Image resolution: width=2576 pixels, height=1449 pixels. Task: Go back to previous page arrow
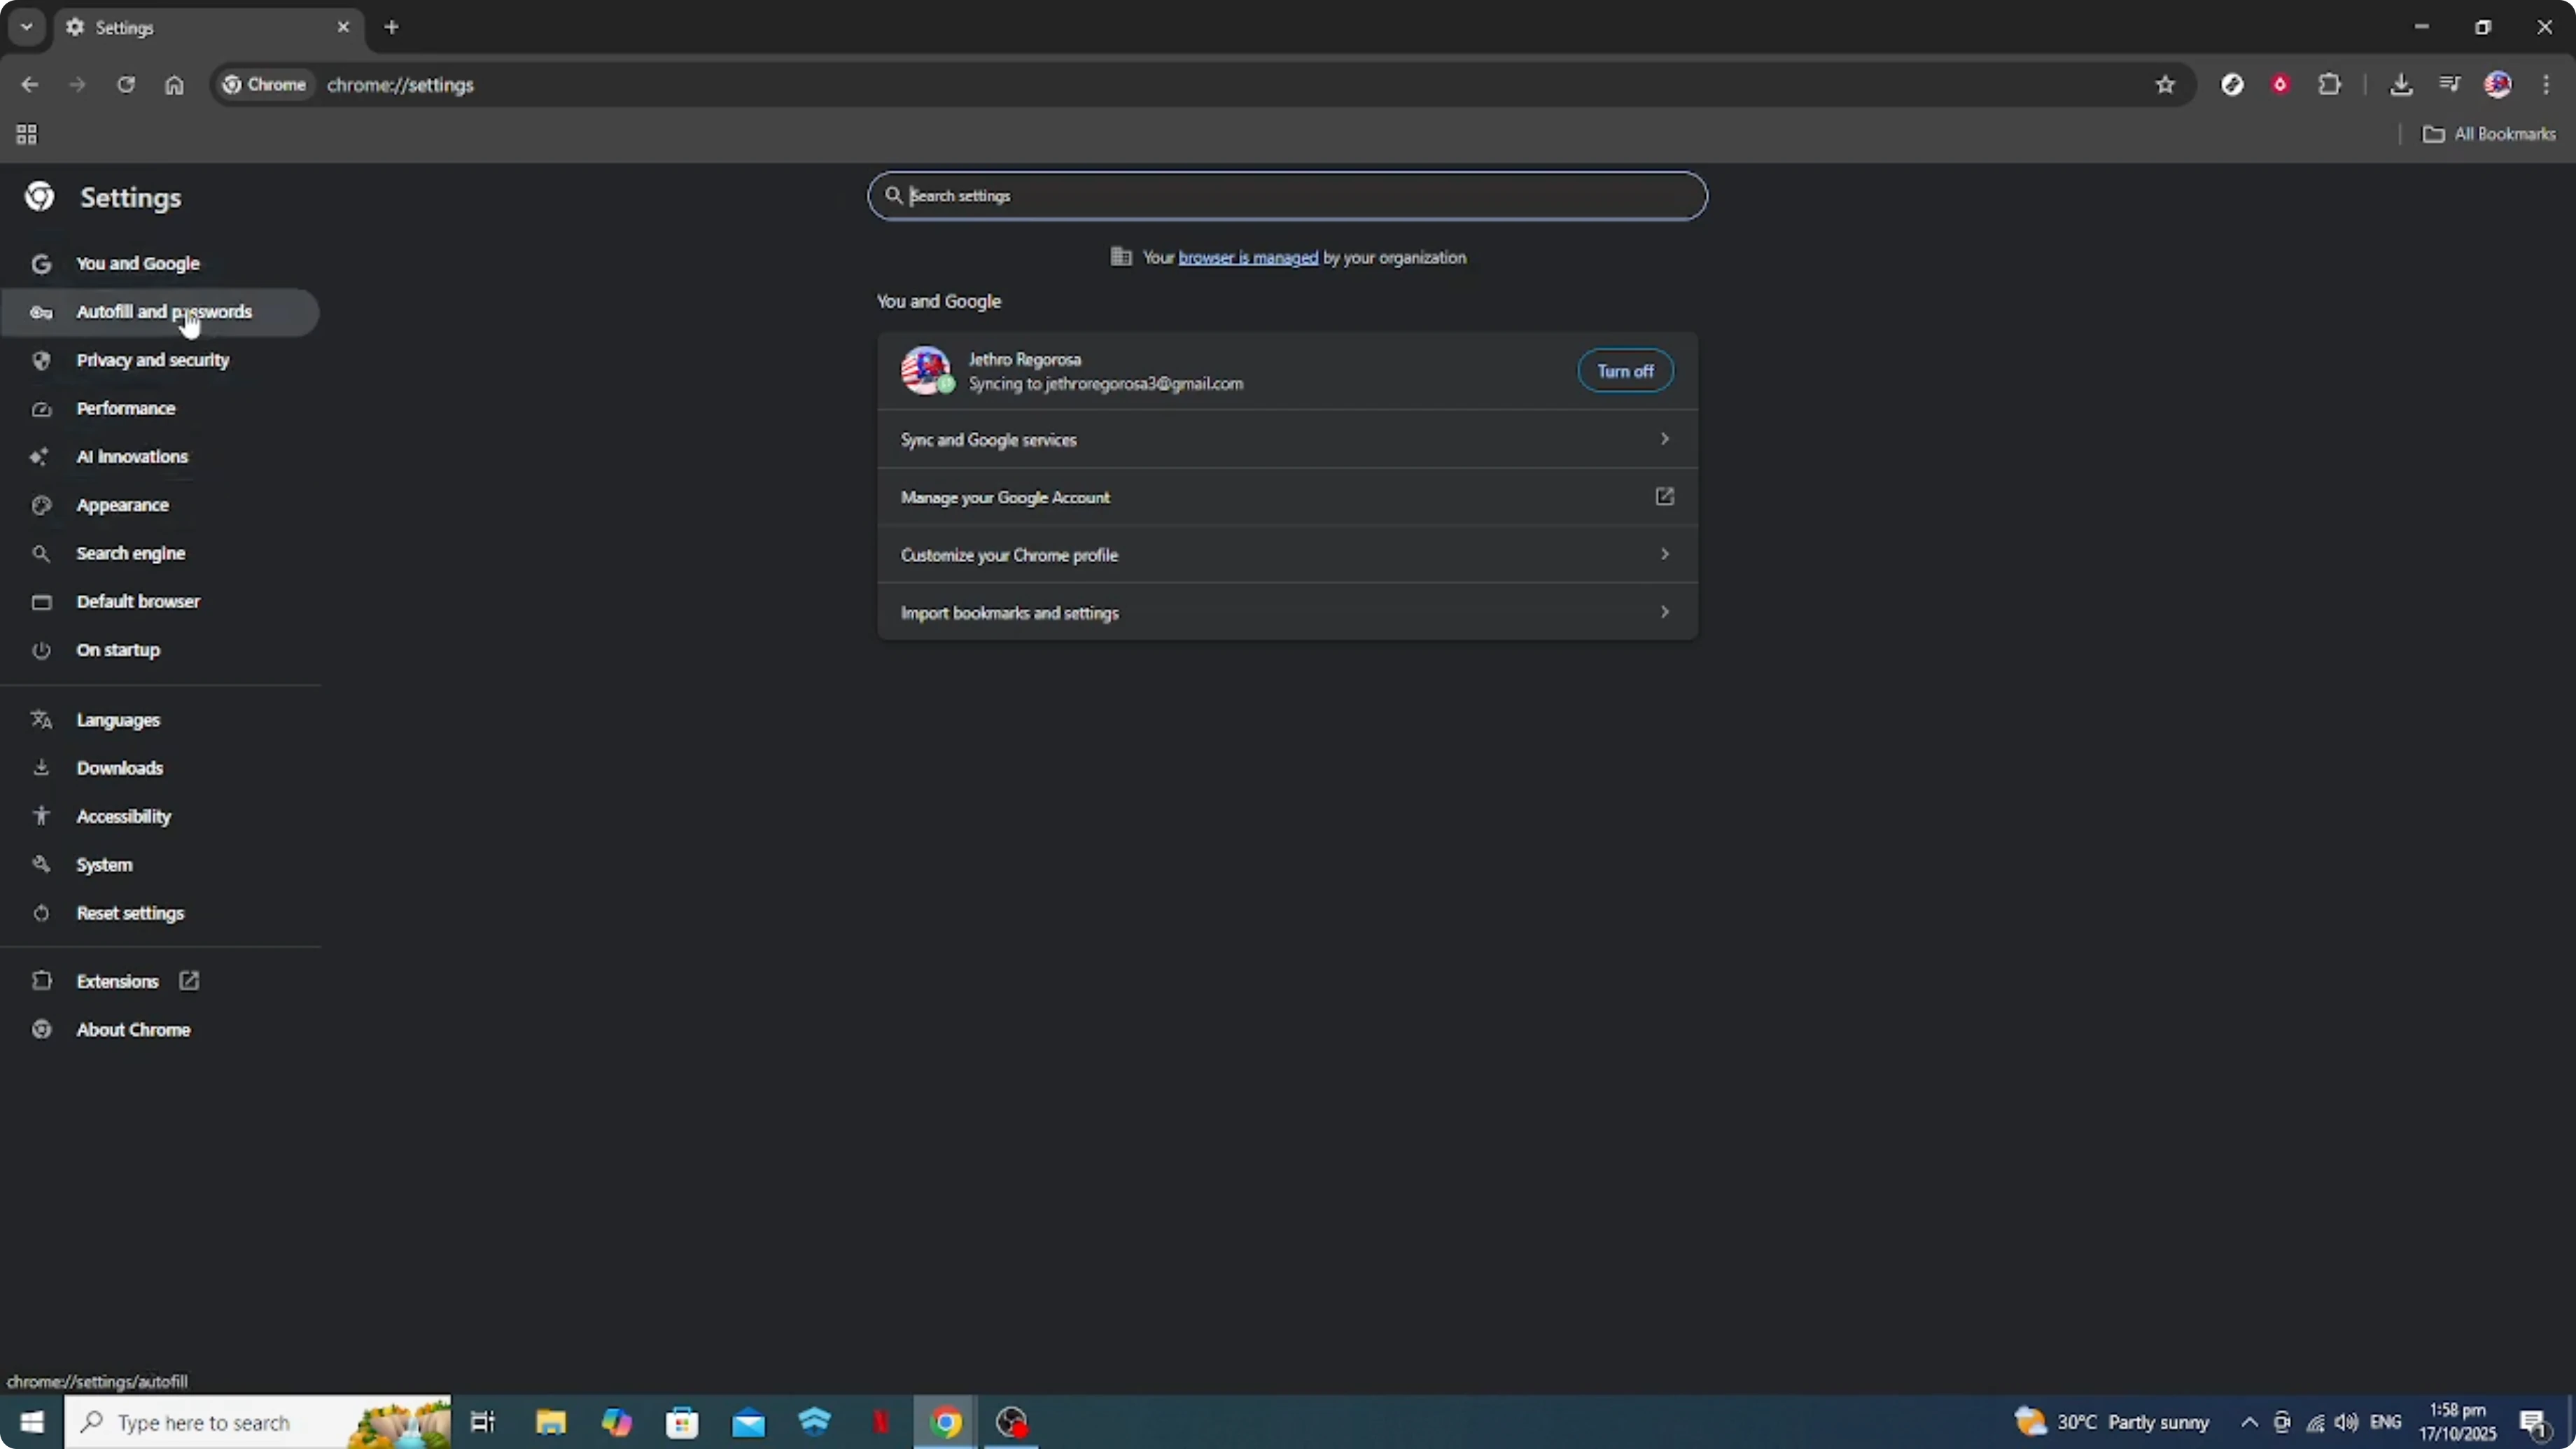[x=29, y=85]
